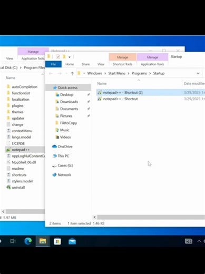Click Programs in the address bar path

point(139,73)
